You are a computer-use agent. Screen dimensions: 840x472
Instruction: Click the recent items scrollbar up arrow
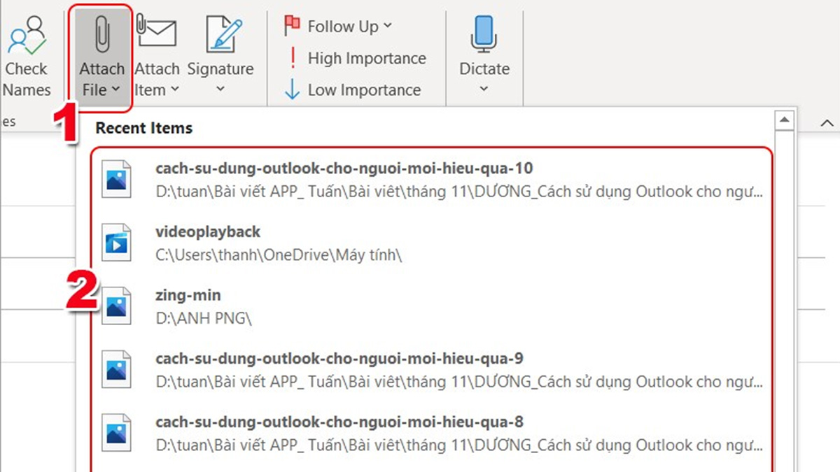(x=784, y=120)
